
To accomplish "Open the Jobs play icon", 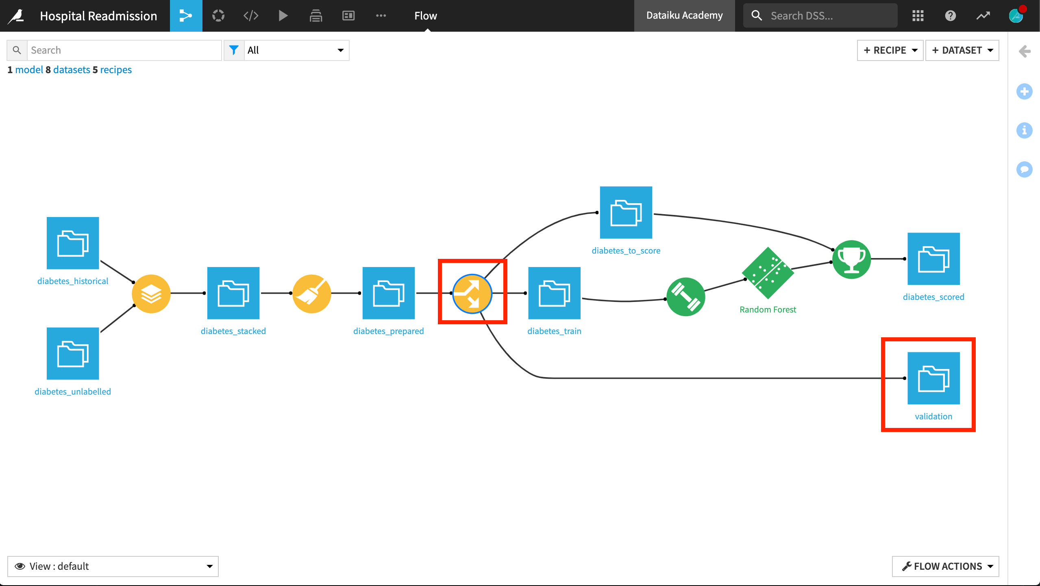I will 283,16.
